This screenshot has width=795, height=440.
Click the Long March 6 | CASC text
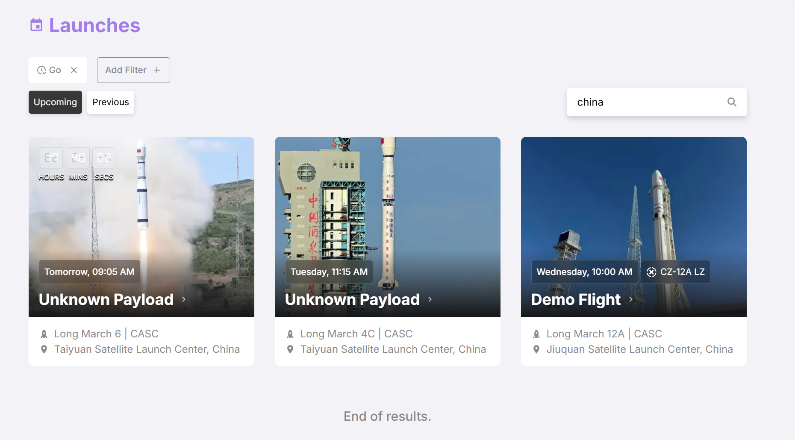click(106, 334)
